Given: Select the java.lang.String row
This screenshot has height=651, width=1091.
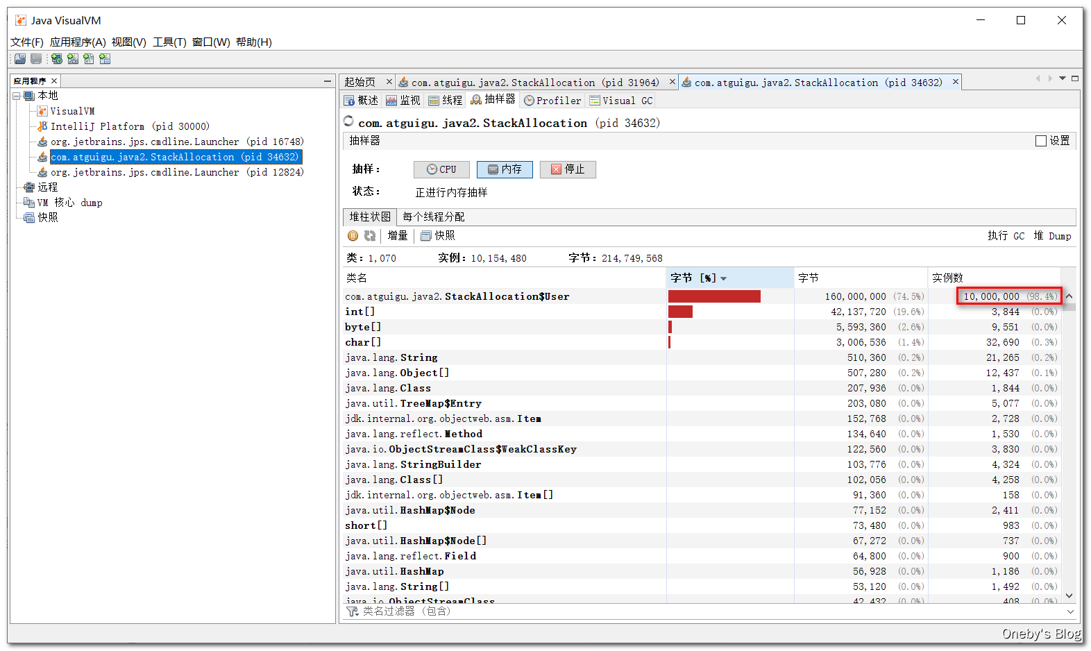Looking at the screenshot, I should [702, 357].
